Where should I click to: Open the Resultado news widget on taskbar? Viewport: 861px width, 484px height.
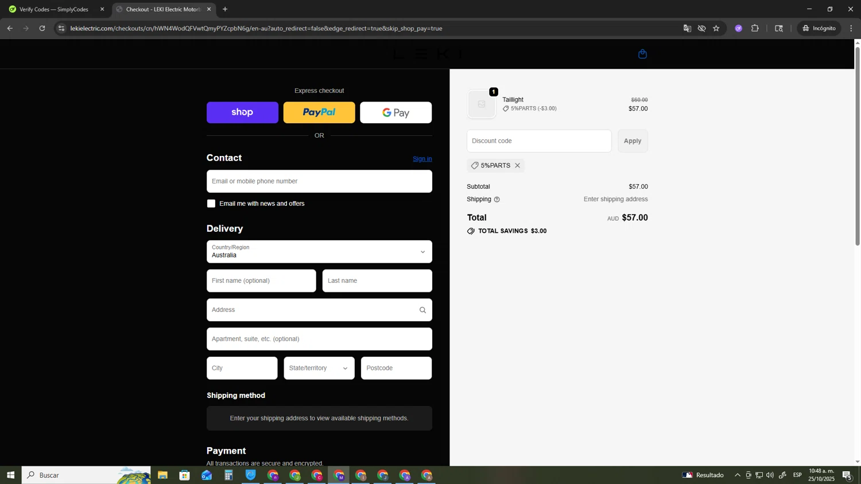point(703,475)
